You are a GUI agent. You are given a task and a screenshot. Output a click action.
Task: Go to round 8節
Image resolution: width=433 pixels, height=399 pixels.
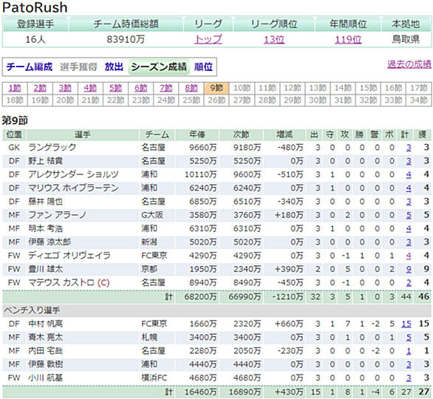click(x=191, y=88)
